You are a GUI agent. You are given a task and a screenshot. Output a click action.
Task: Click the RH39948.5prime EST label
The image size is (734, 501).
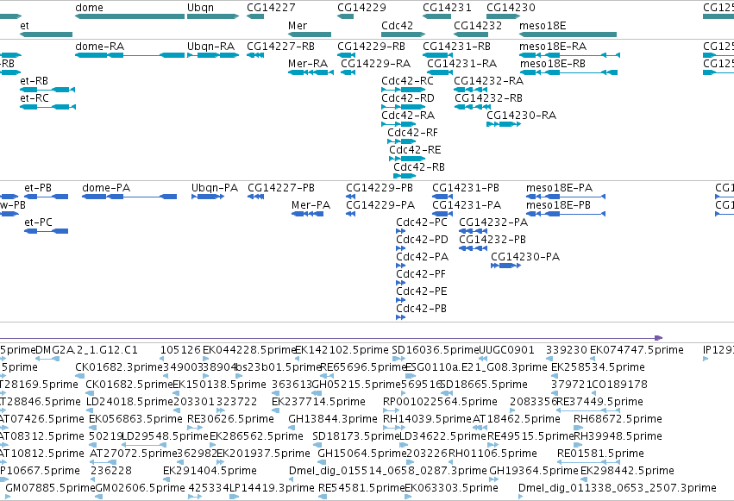point(618,436)
